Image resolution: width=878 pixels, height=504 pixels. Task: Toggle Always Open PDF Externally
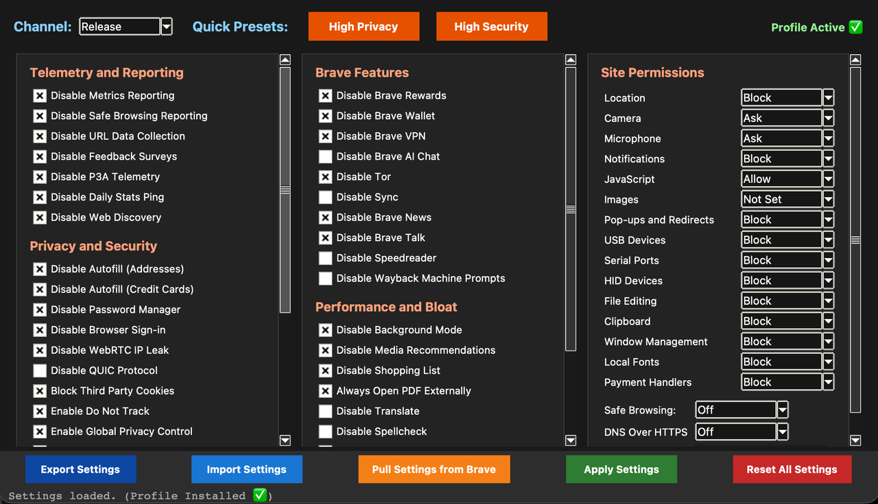[325, 391]
